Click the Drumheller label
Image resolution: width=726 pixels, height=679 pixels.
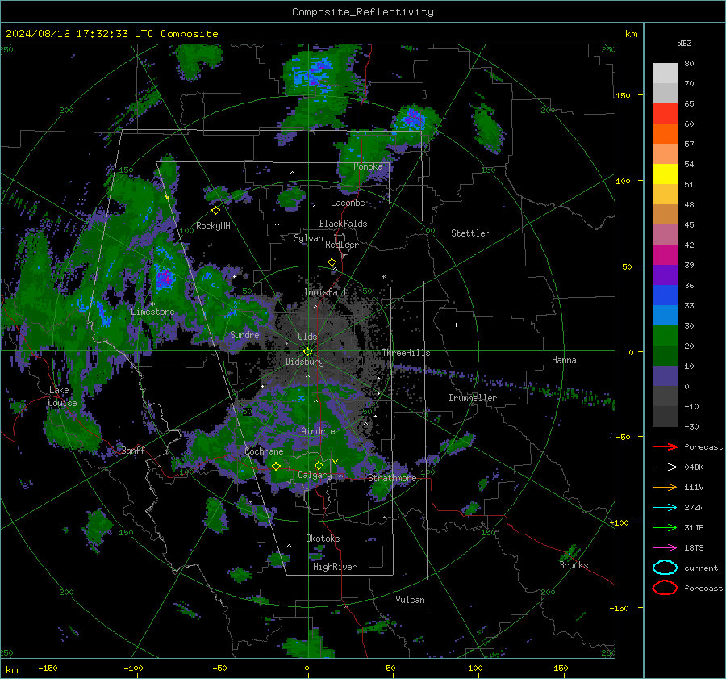(x=473, y=398)
